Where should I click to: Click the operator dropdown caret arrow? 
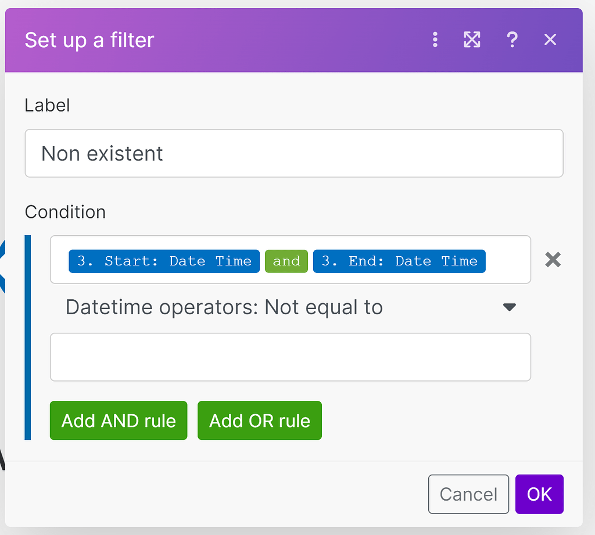509,307
